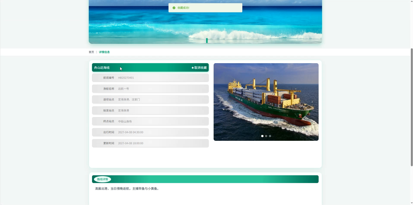Click the 首页 breadcrumb link
Screen dimensions: 413x205
(x=91, y=52)
